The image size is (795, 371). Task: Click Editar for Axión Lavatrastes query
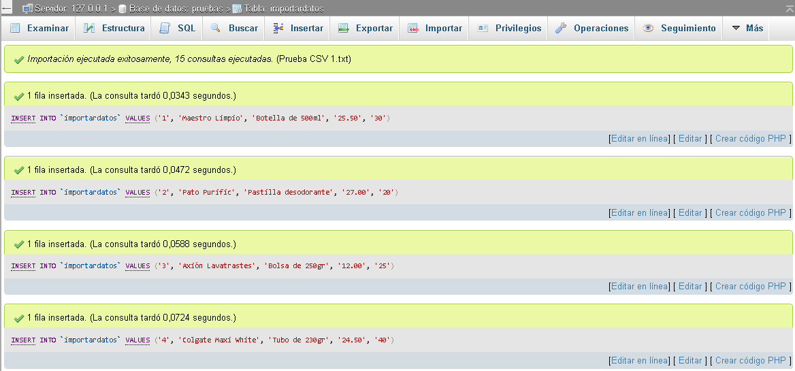tap(689, 287)
